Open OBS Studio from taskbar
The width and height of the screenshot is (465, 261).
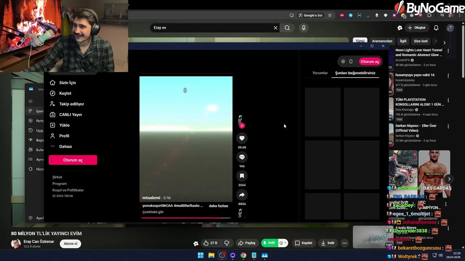point(222,255)
